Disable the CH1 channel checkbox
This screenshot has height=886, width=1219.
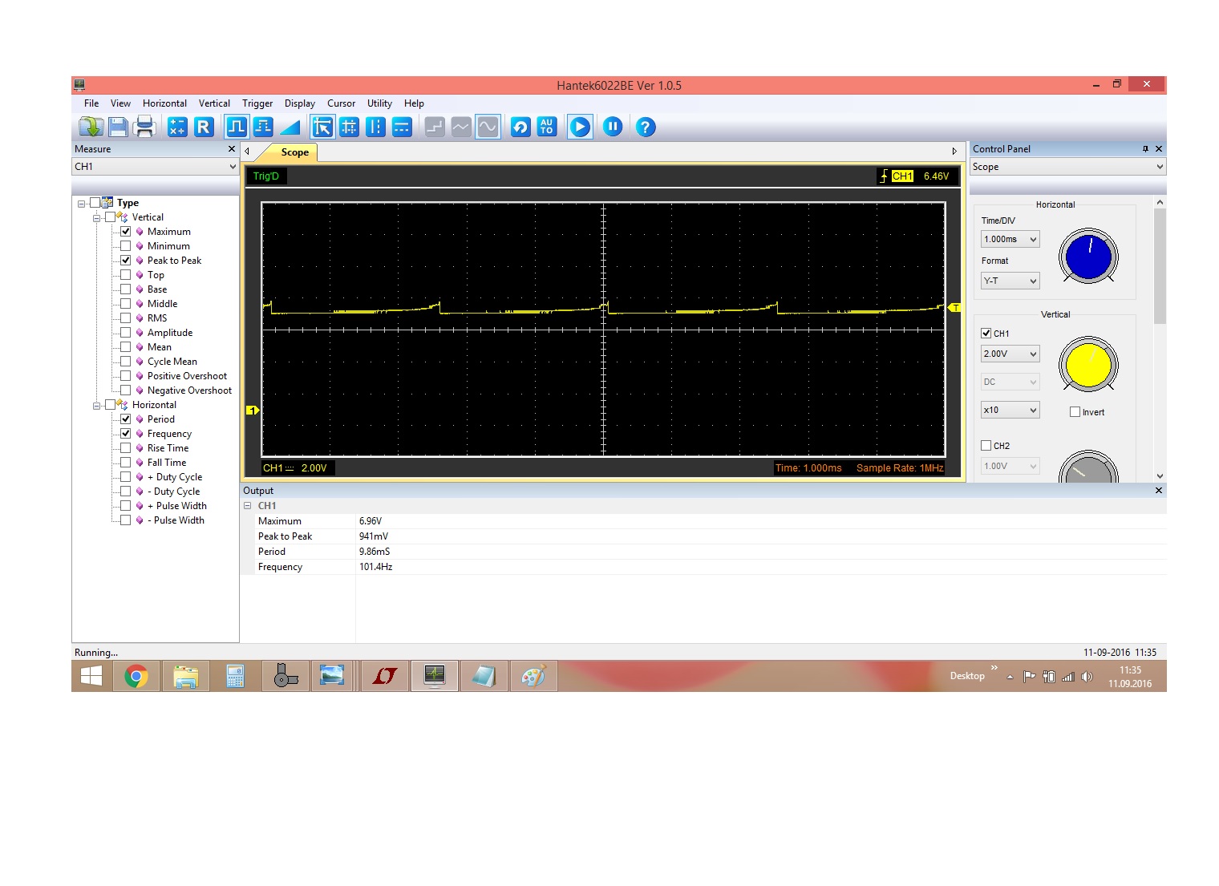986,334
